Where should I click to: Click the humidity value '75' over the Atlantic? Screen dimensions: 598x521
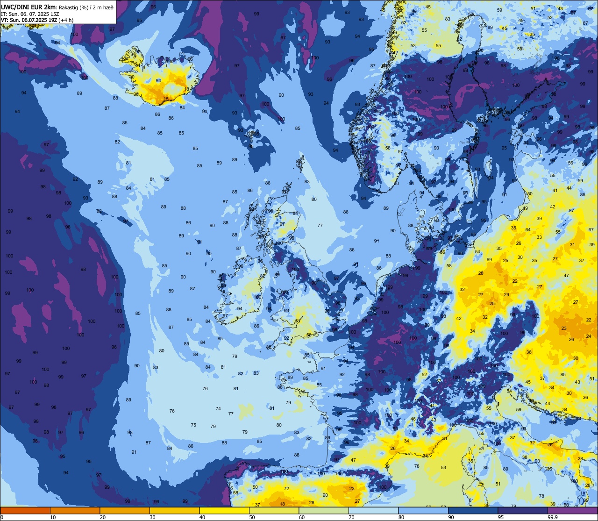pyautogui.click(x=193, y=425)
